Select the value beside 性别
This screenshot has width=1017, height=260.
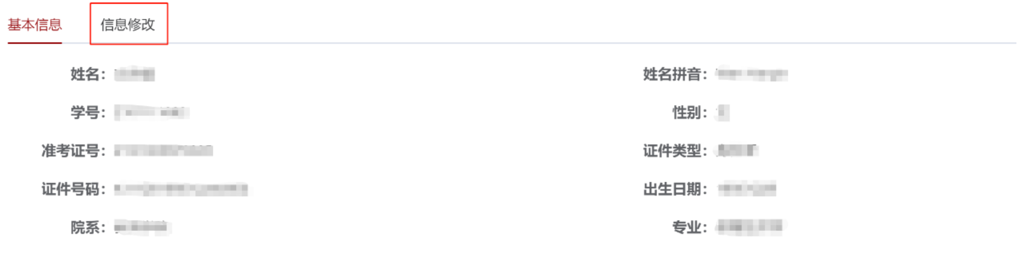coord(723,112)
